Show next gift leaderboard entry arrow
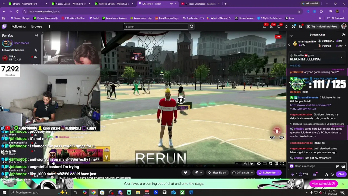The image size is (348, 196). coord(346,44)
